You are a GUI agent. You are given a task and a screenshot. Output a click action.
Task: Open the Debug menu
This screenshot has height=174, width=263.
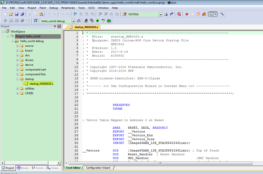53,8
